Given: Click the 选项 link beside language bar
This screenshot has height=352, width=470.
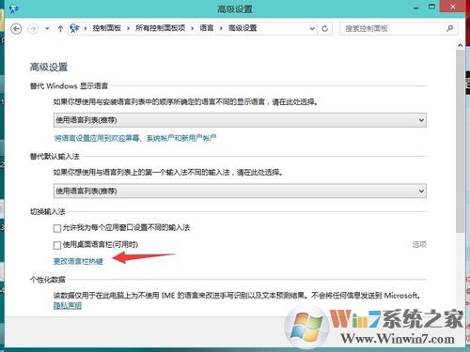Looking at the screenshot, I should [419, 244].
